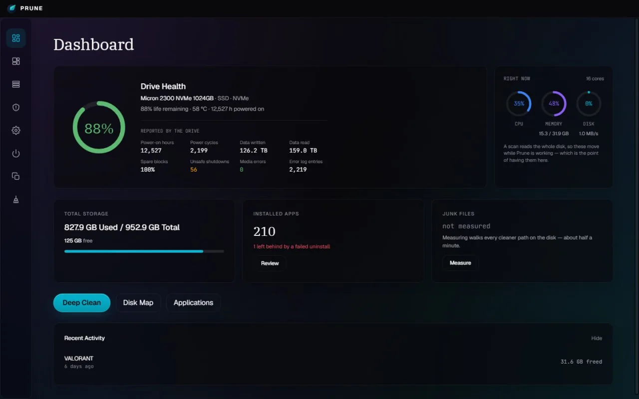Click the Spare blocks value 100%
639x399 pixels.
tap(148, 170)
